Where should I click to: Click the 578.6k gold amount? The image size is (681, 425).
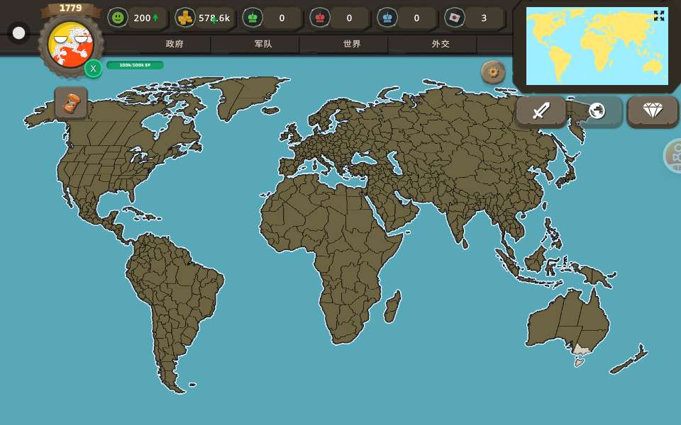214,18
